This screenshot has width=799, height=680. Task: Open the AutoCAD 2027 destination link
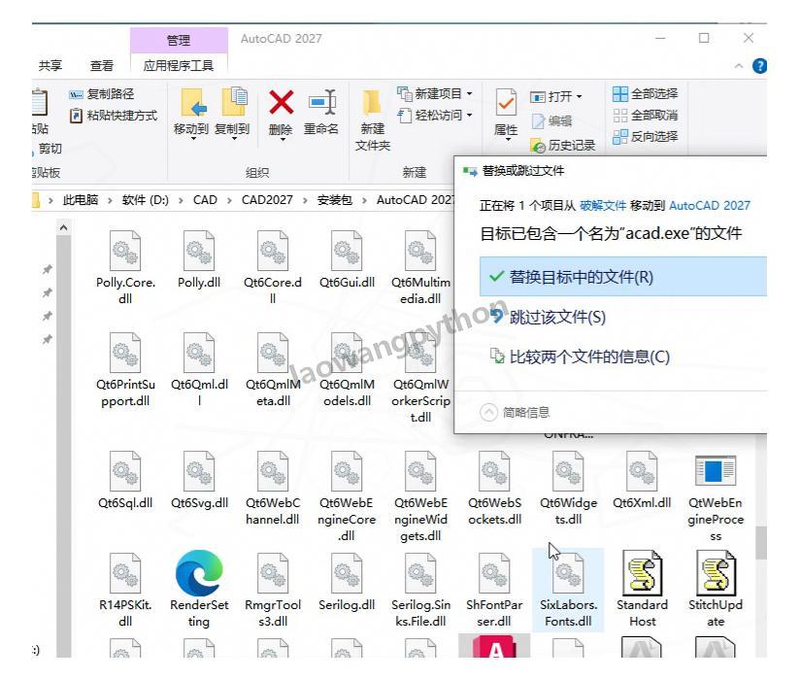(710, 205)
